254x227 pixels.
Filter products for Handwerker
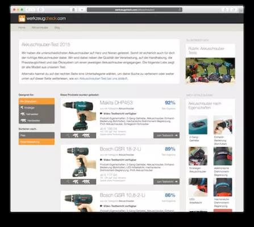pos(36,120)
